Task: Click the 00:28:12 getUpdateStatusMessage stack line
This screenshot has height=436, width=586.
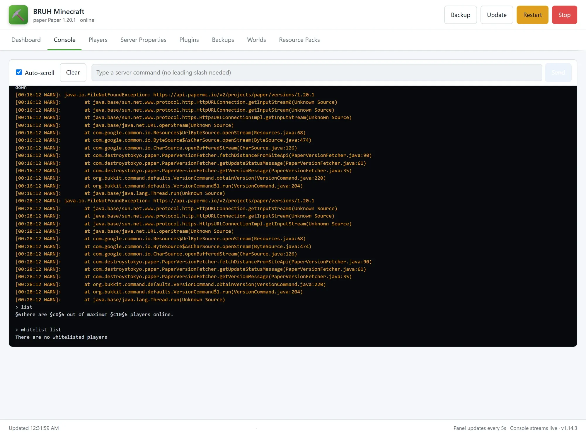Action: click(190, 269)
